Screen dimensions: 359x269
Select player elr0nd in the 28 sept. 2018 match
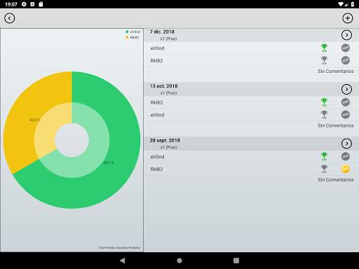[x=157, y=157]
